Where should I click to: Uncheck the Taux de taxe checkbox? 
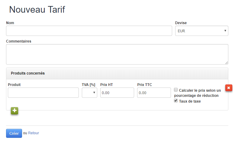[x=176, y=101]
